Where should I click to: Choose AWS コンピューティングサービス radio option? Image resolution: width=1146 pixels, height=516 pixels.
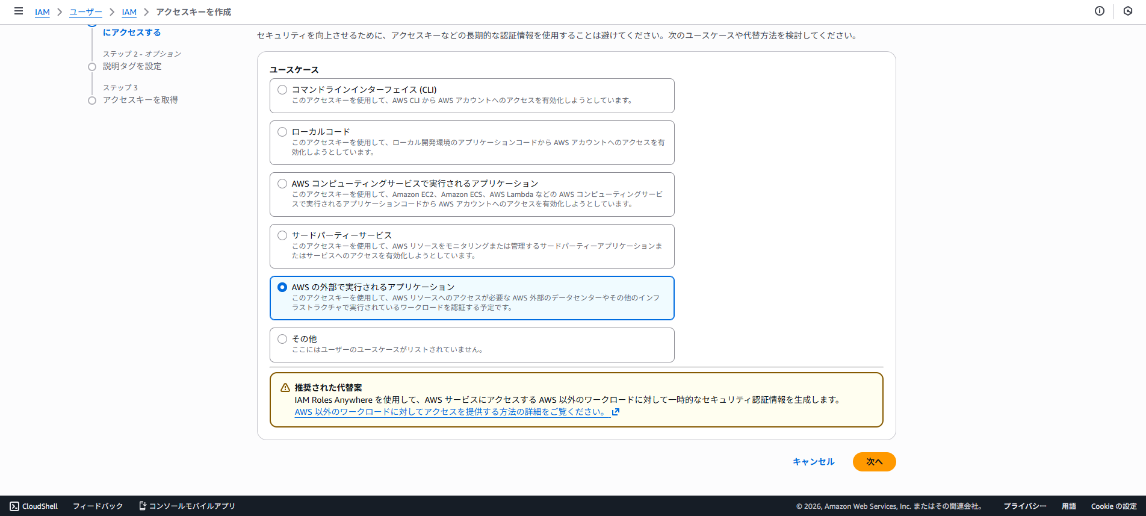click(x=282, y=184)
